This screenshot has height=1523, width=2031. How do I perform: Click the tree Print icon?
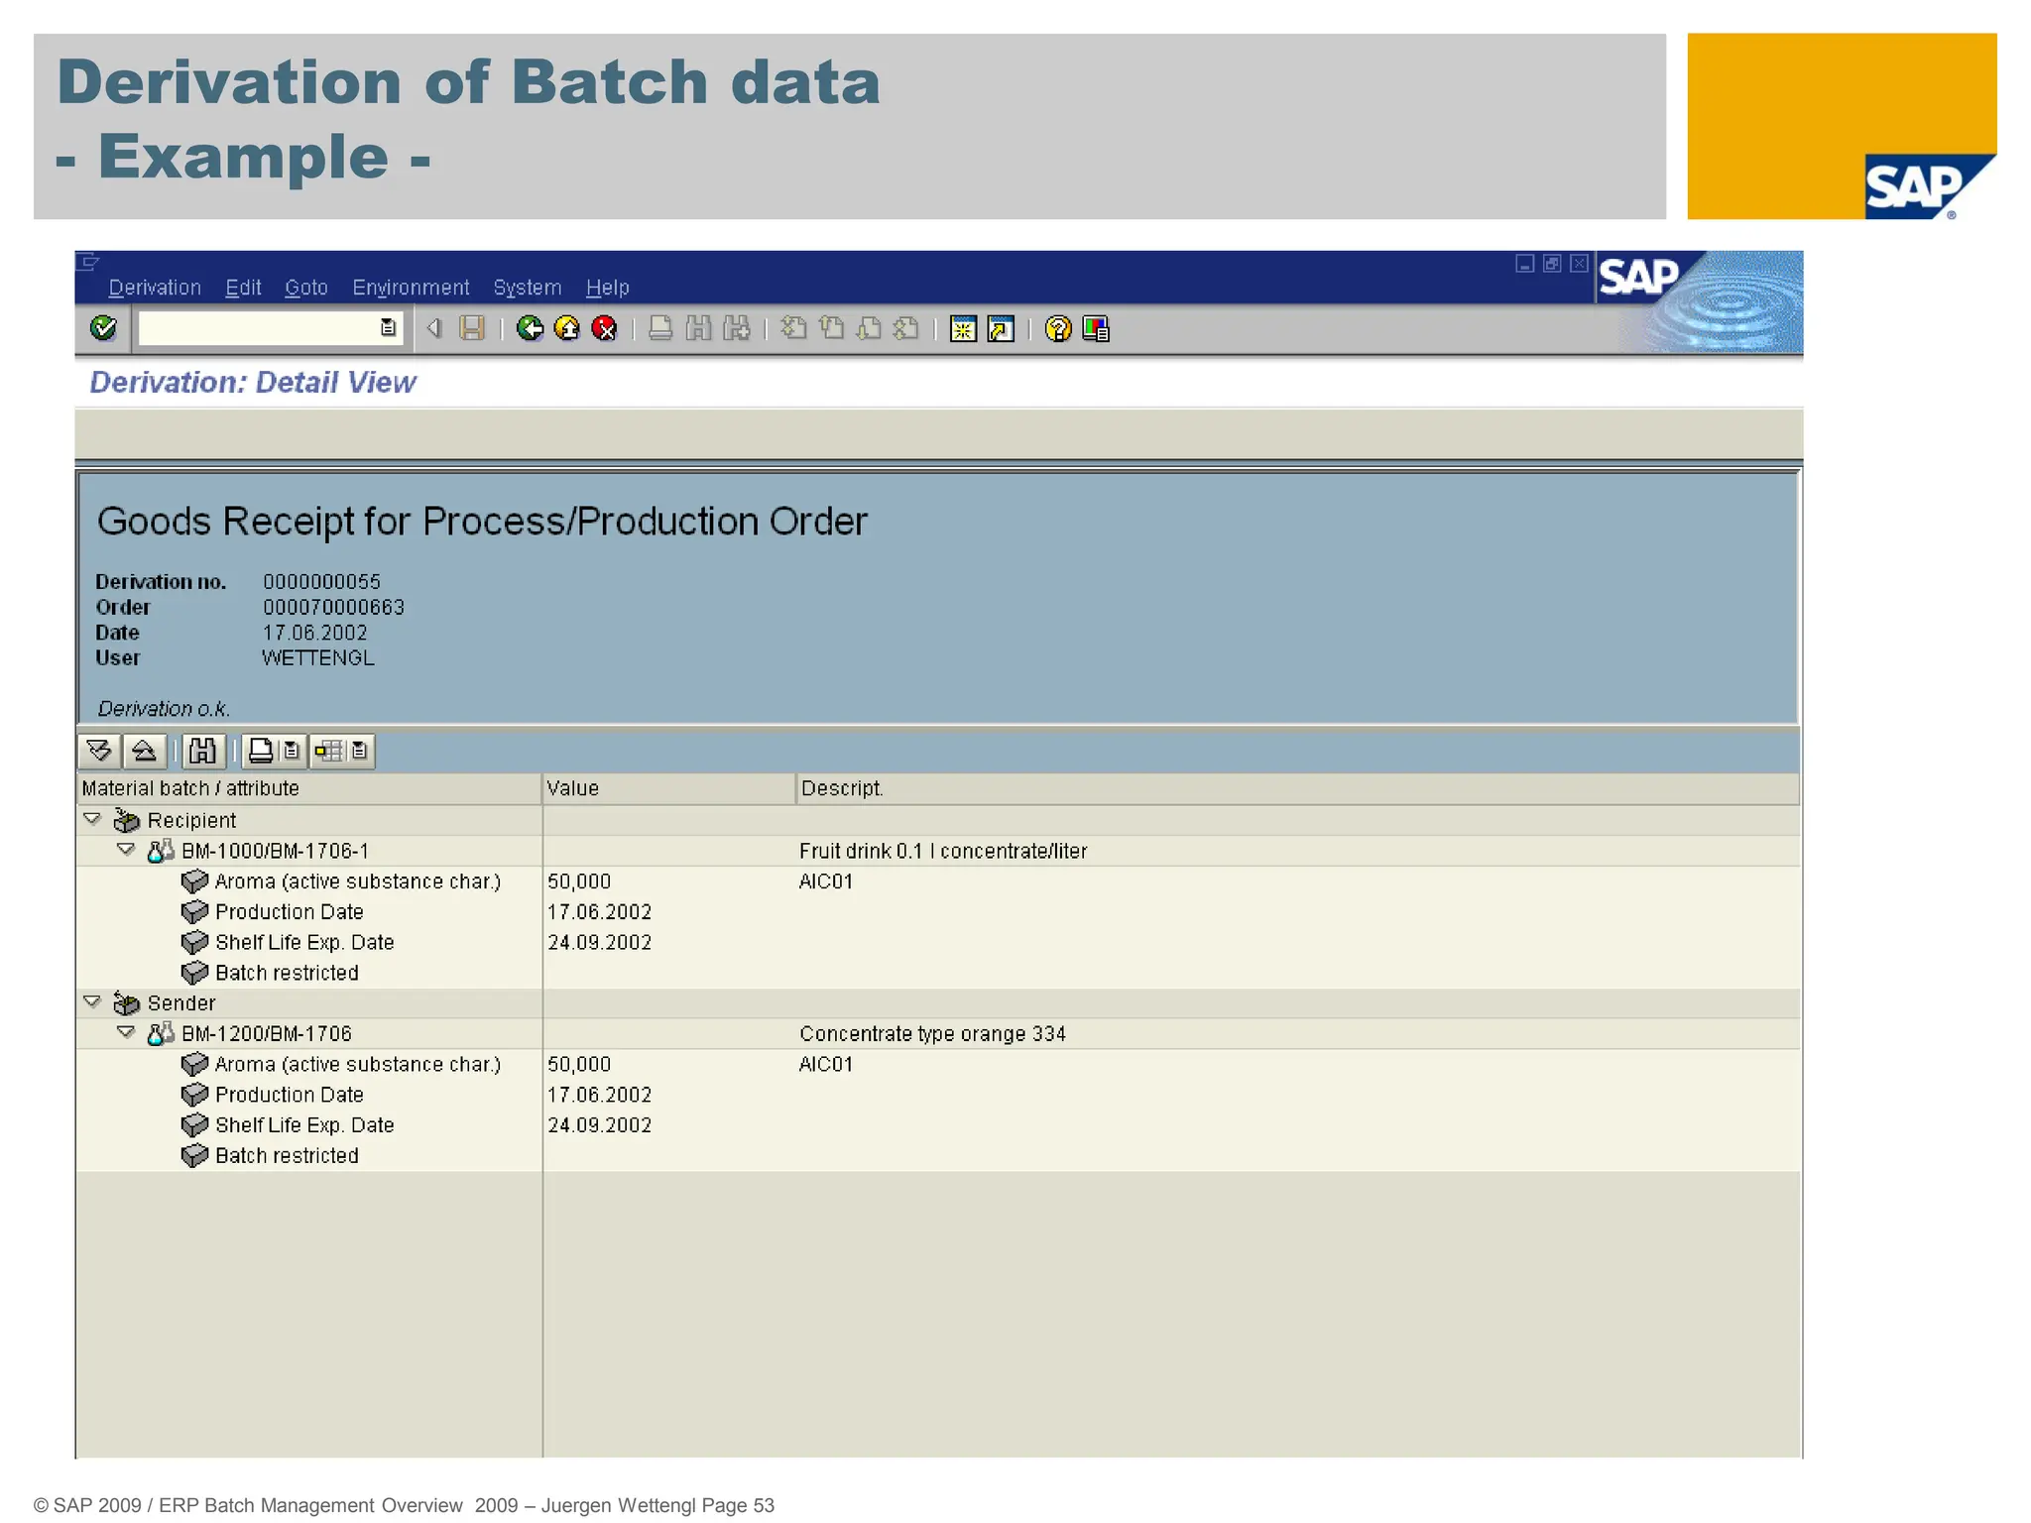pyautogui.click(x=260, y=751)
